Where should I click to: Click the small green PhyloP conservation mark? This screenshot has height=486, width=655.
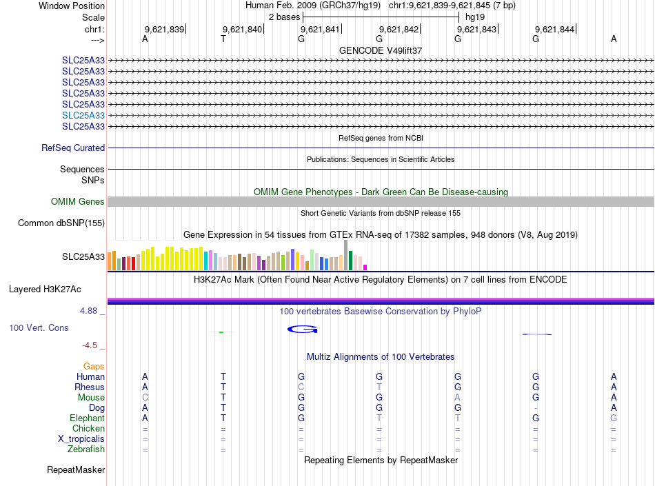tap(221, 332)
